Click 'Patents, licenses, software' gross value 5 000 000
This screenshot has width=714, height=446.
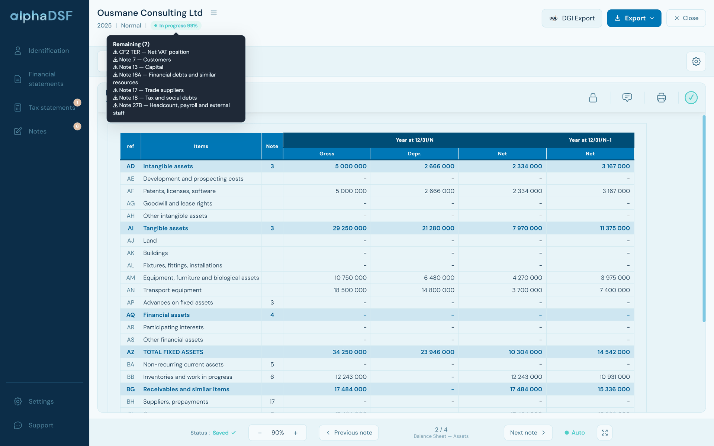pos(351,191)
